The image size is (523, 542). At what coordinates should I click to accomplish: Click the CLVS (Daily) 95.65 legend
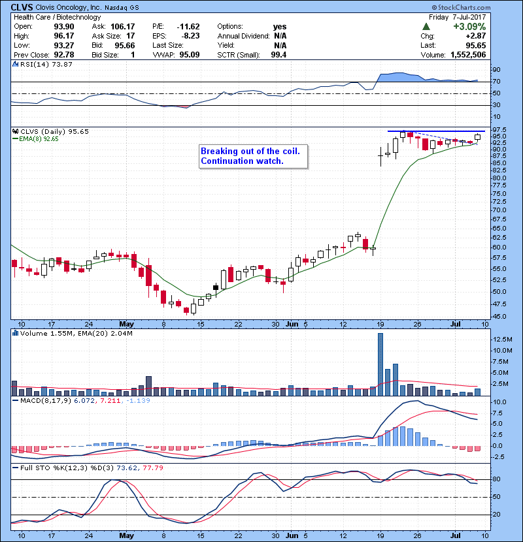(55, 131)
